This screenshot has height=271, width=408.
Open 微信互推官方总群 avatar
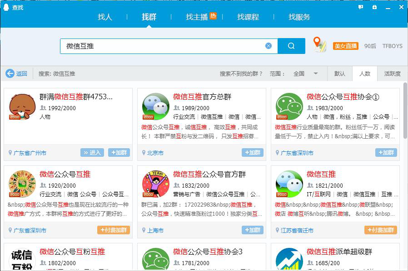[x=156, y=106]
